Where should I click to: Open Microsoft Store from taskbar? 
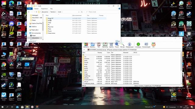[22, 107]
